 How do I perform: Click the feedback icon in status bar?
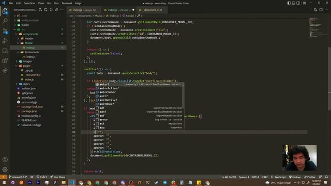click(x=320, y=177)
